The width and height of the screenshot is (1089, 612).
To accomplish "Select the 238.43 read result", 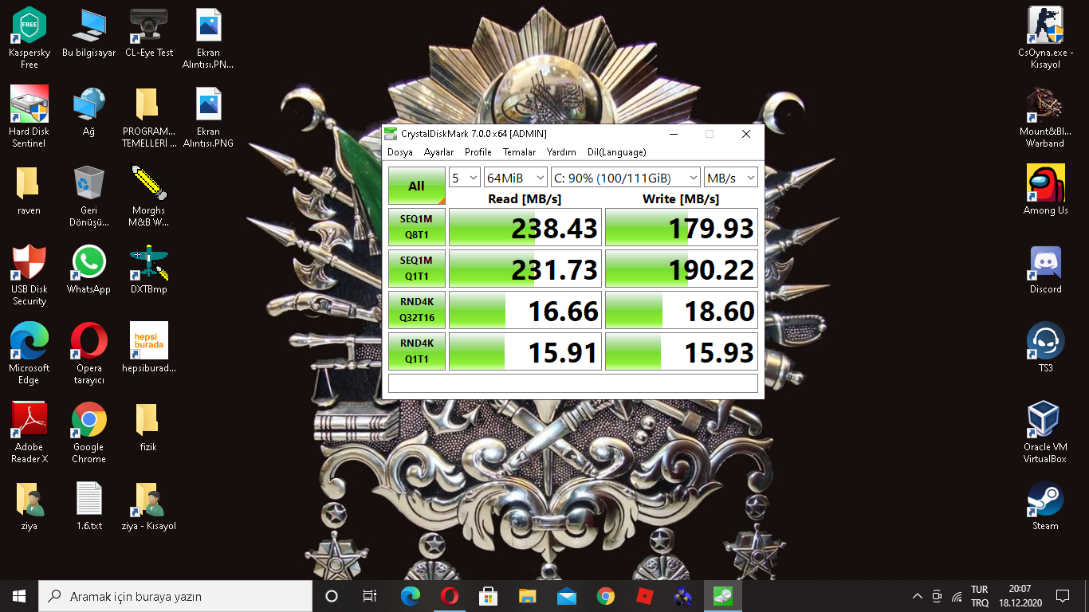I will [x=525, y=227].
